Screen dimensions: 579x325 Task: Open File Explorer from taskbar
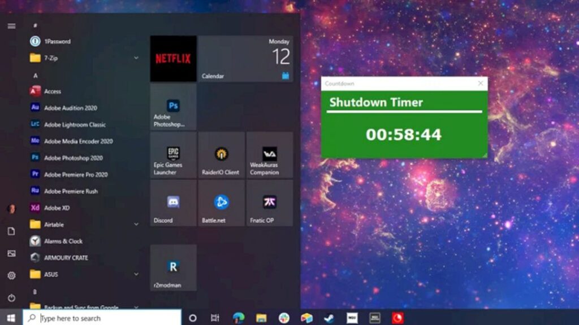tap(261, 318)
